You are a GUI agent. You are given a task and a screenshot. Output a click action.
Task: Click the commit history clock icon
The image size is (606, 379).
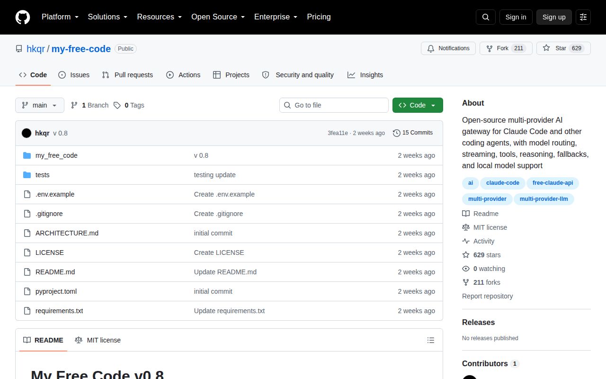tap(397, 133)
